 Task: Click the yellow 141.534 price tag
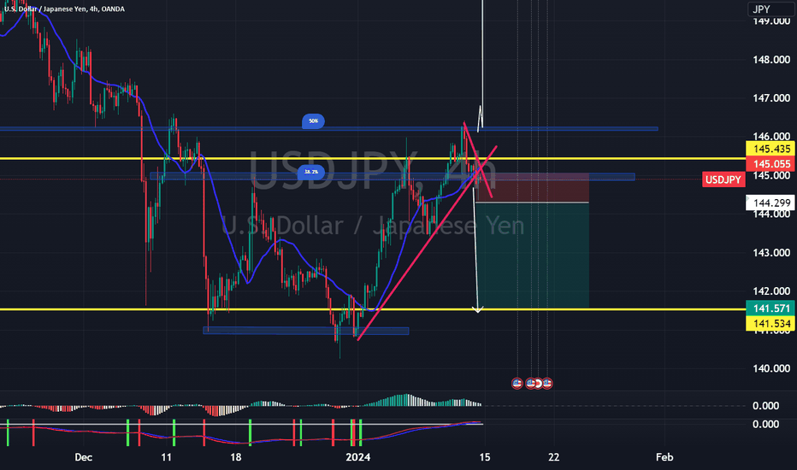[771, 323]
